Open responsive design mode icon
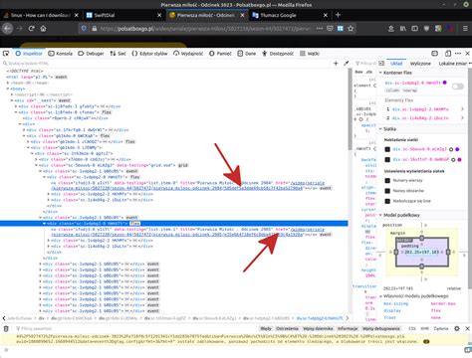This screenshot has width=472, height=358. coord(448,54)
